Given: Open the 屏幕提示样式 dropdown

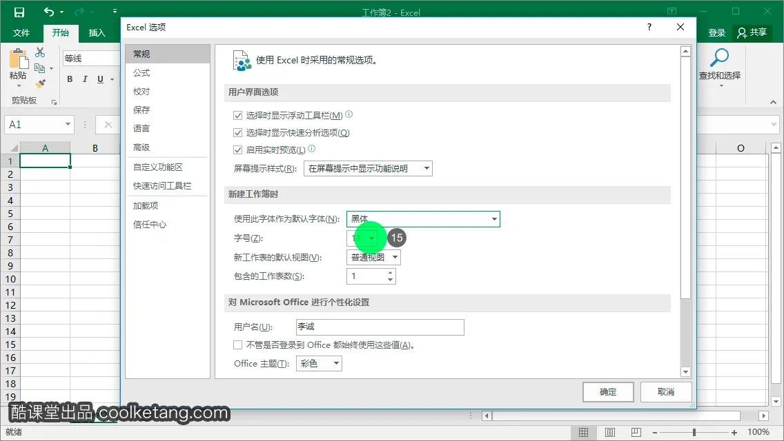Looking at the screenshot, I should coord(368,168).
